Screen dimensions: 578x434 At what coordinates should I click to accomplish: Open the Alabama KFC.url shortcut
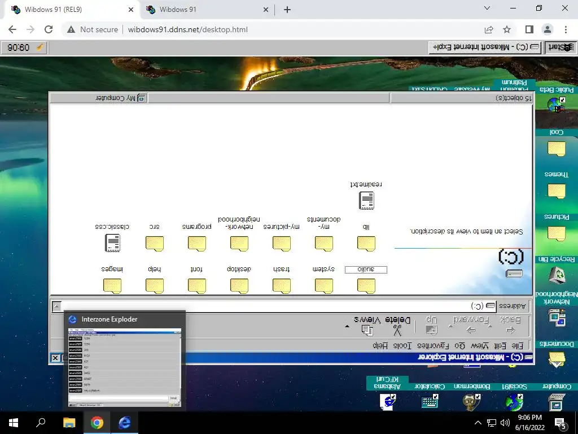pyautogui.click(x=388, y=402)
